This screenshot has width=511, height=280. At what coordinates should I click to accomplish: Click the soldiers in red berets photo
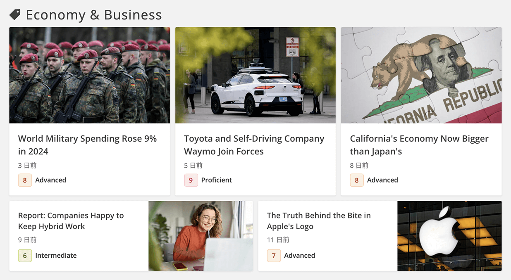89,75
